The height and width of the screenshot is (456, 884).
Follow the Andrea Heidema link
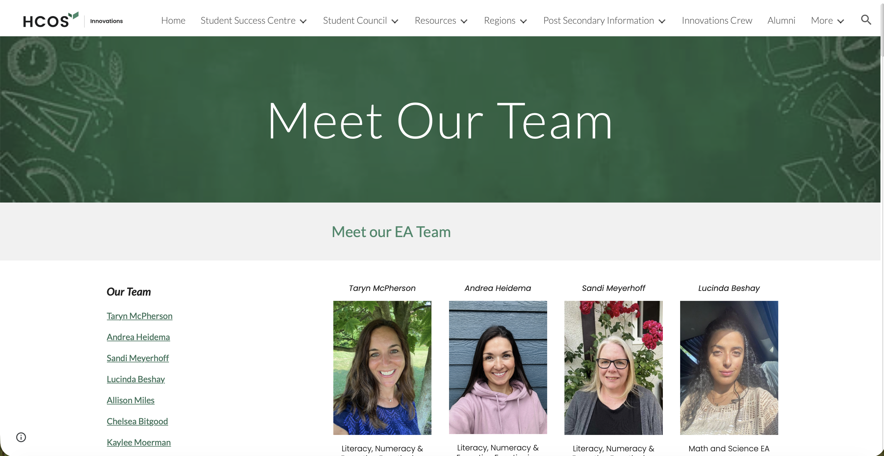[138, 337]
